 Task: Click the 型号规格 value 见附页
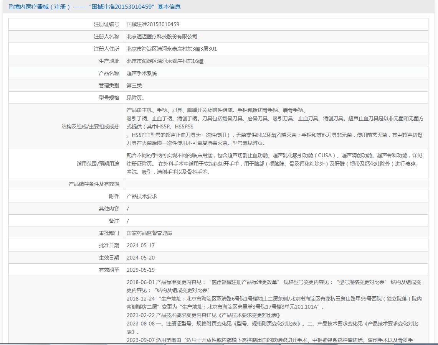point(135,98)
